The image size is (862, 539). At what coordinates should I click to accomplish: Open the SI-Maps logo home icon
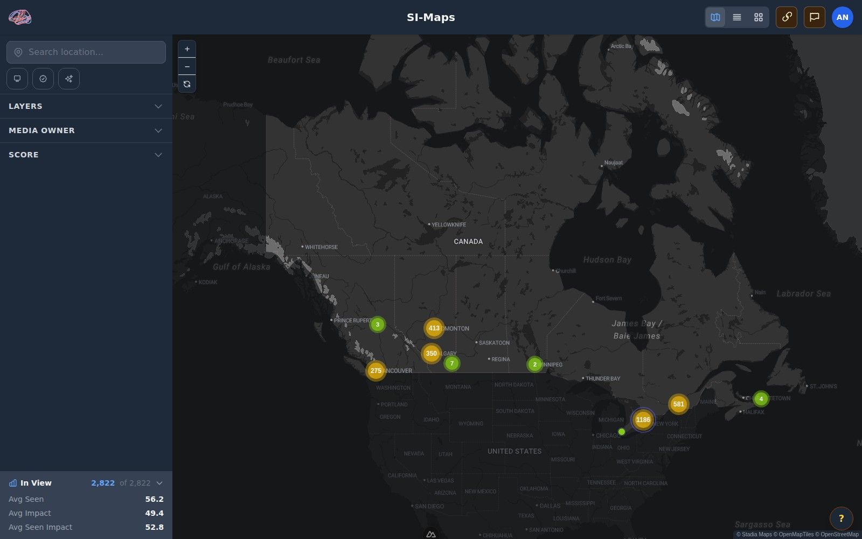20,17
